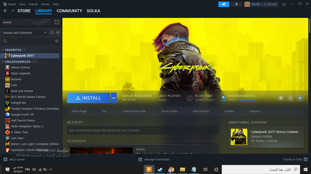
Task: Click the page vertical scrollbar
Action: pyautogui.click(x=310, y=26)
